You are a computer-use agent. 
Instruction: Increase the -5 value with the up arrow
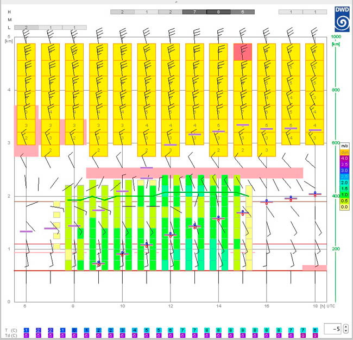346,327
